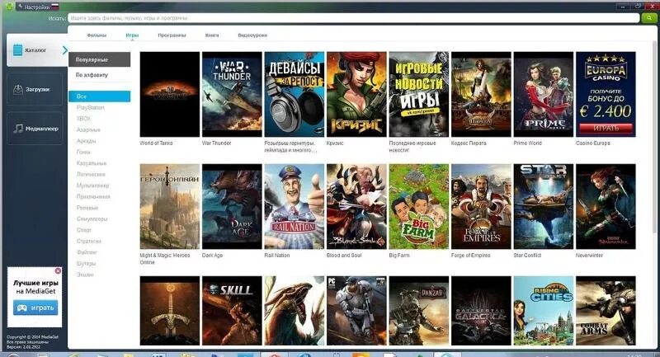Click the Каталог book icon
The width and height of the screenshot is (660, 357).
coord(17,50)
